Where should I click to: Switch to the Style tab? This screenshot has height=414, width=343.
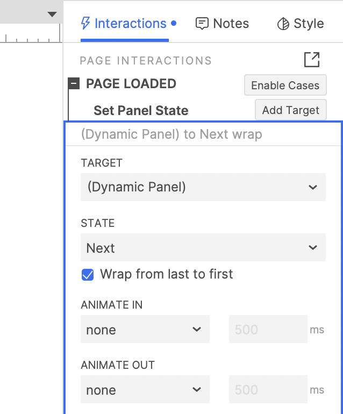click(308, 24)
